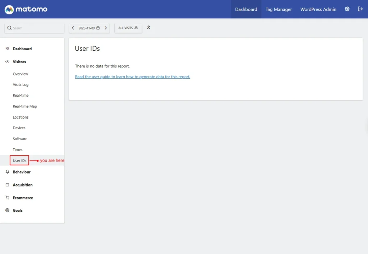Switch to Tag Manager
The width and height of the screenshot is (368, 254).
(x=279, y=9)
